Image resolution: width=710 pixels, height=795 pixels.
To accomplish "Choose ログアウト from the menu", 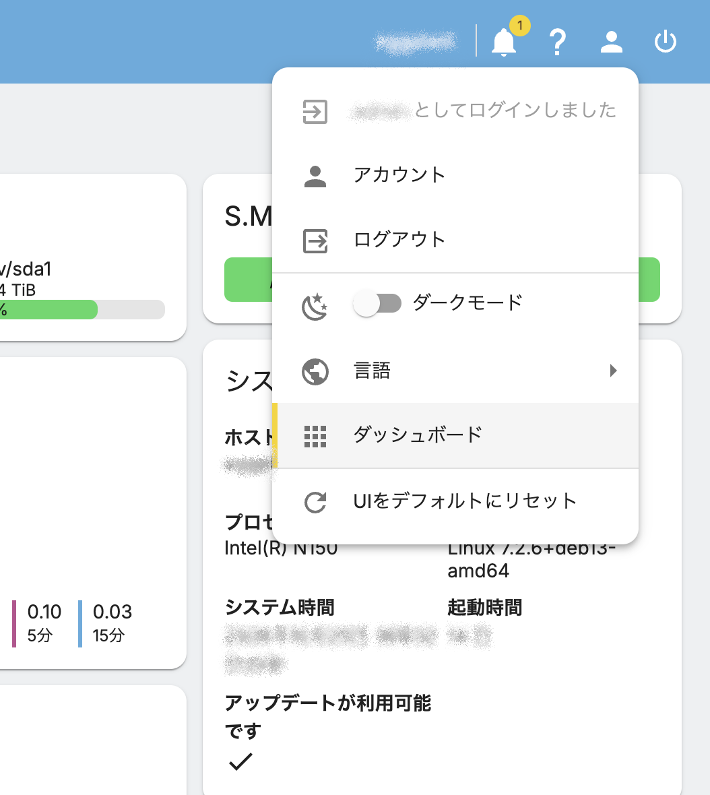I will [x=455, y=240].
